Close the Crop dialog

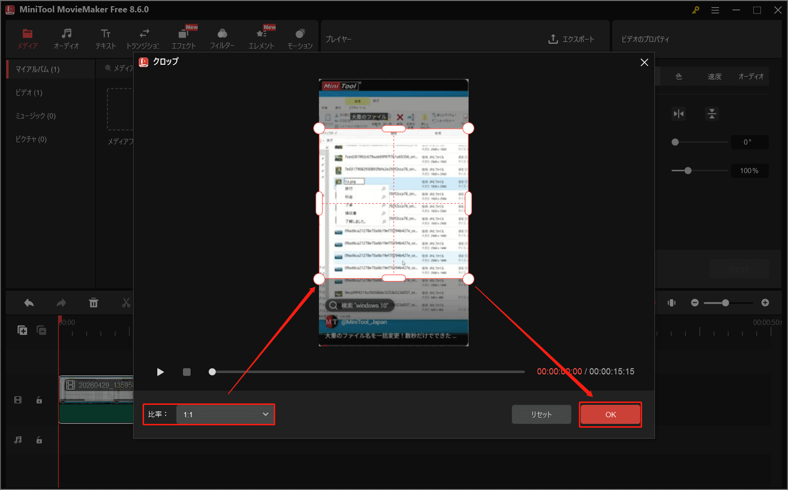(x=644, y=62)
